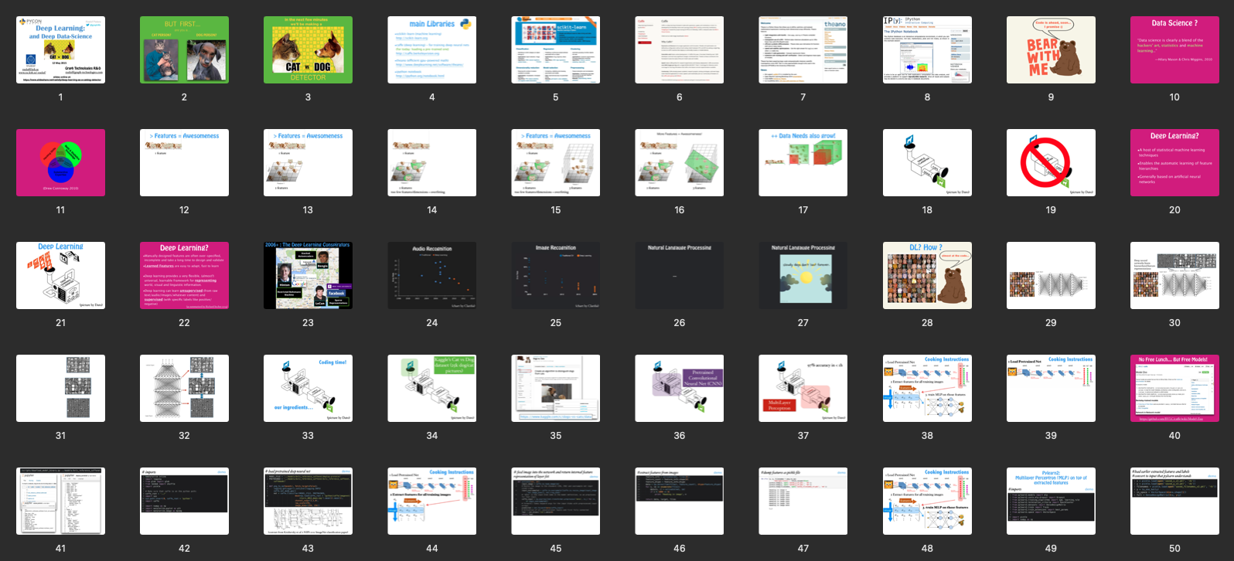Choose annotated network slide 30
This screenshot has height=561, width=1234.
pyautogui.click(x=1174, y=275)
